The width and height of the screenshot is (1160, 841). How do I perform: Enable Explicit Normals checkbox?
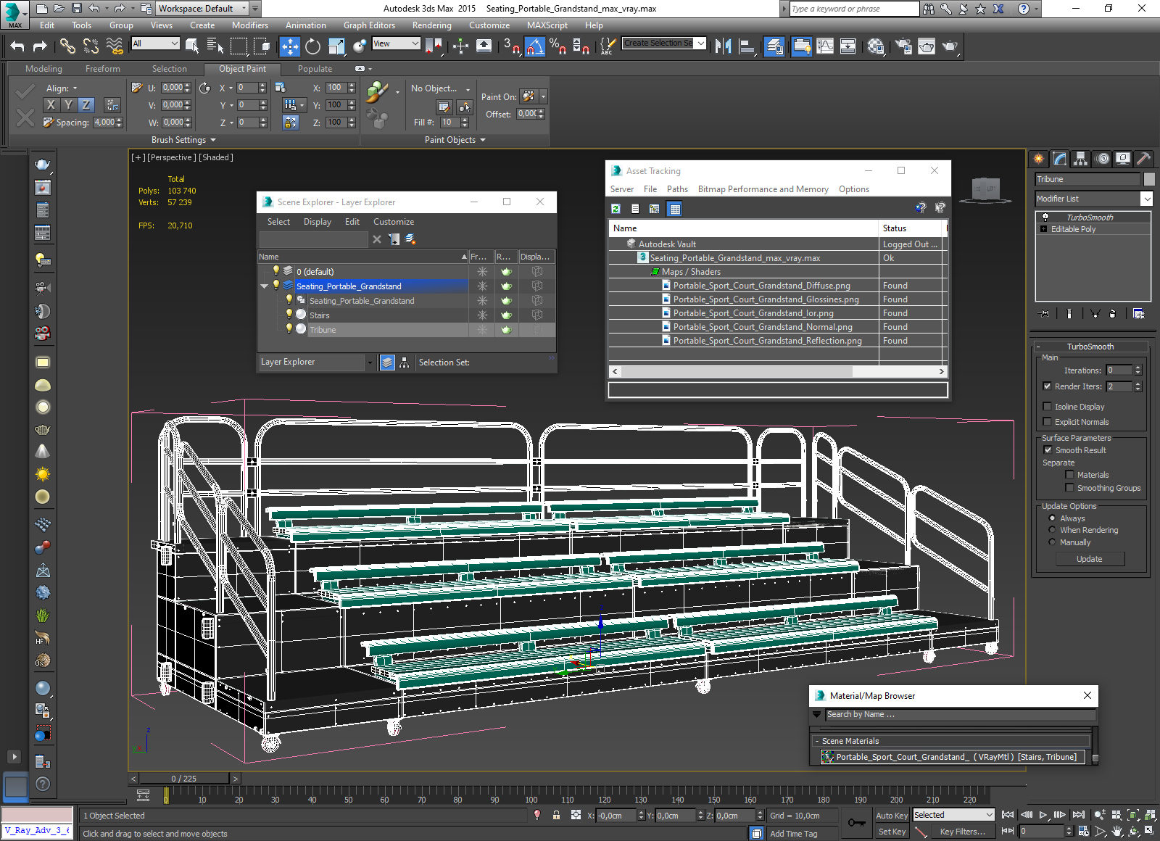click(x=1047, y=422)
